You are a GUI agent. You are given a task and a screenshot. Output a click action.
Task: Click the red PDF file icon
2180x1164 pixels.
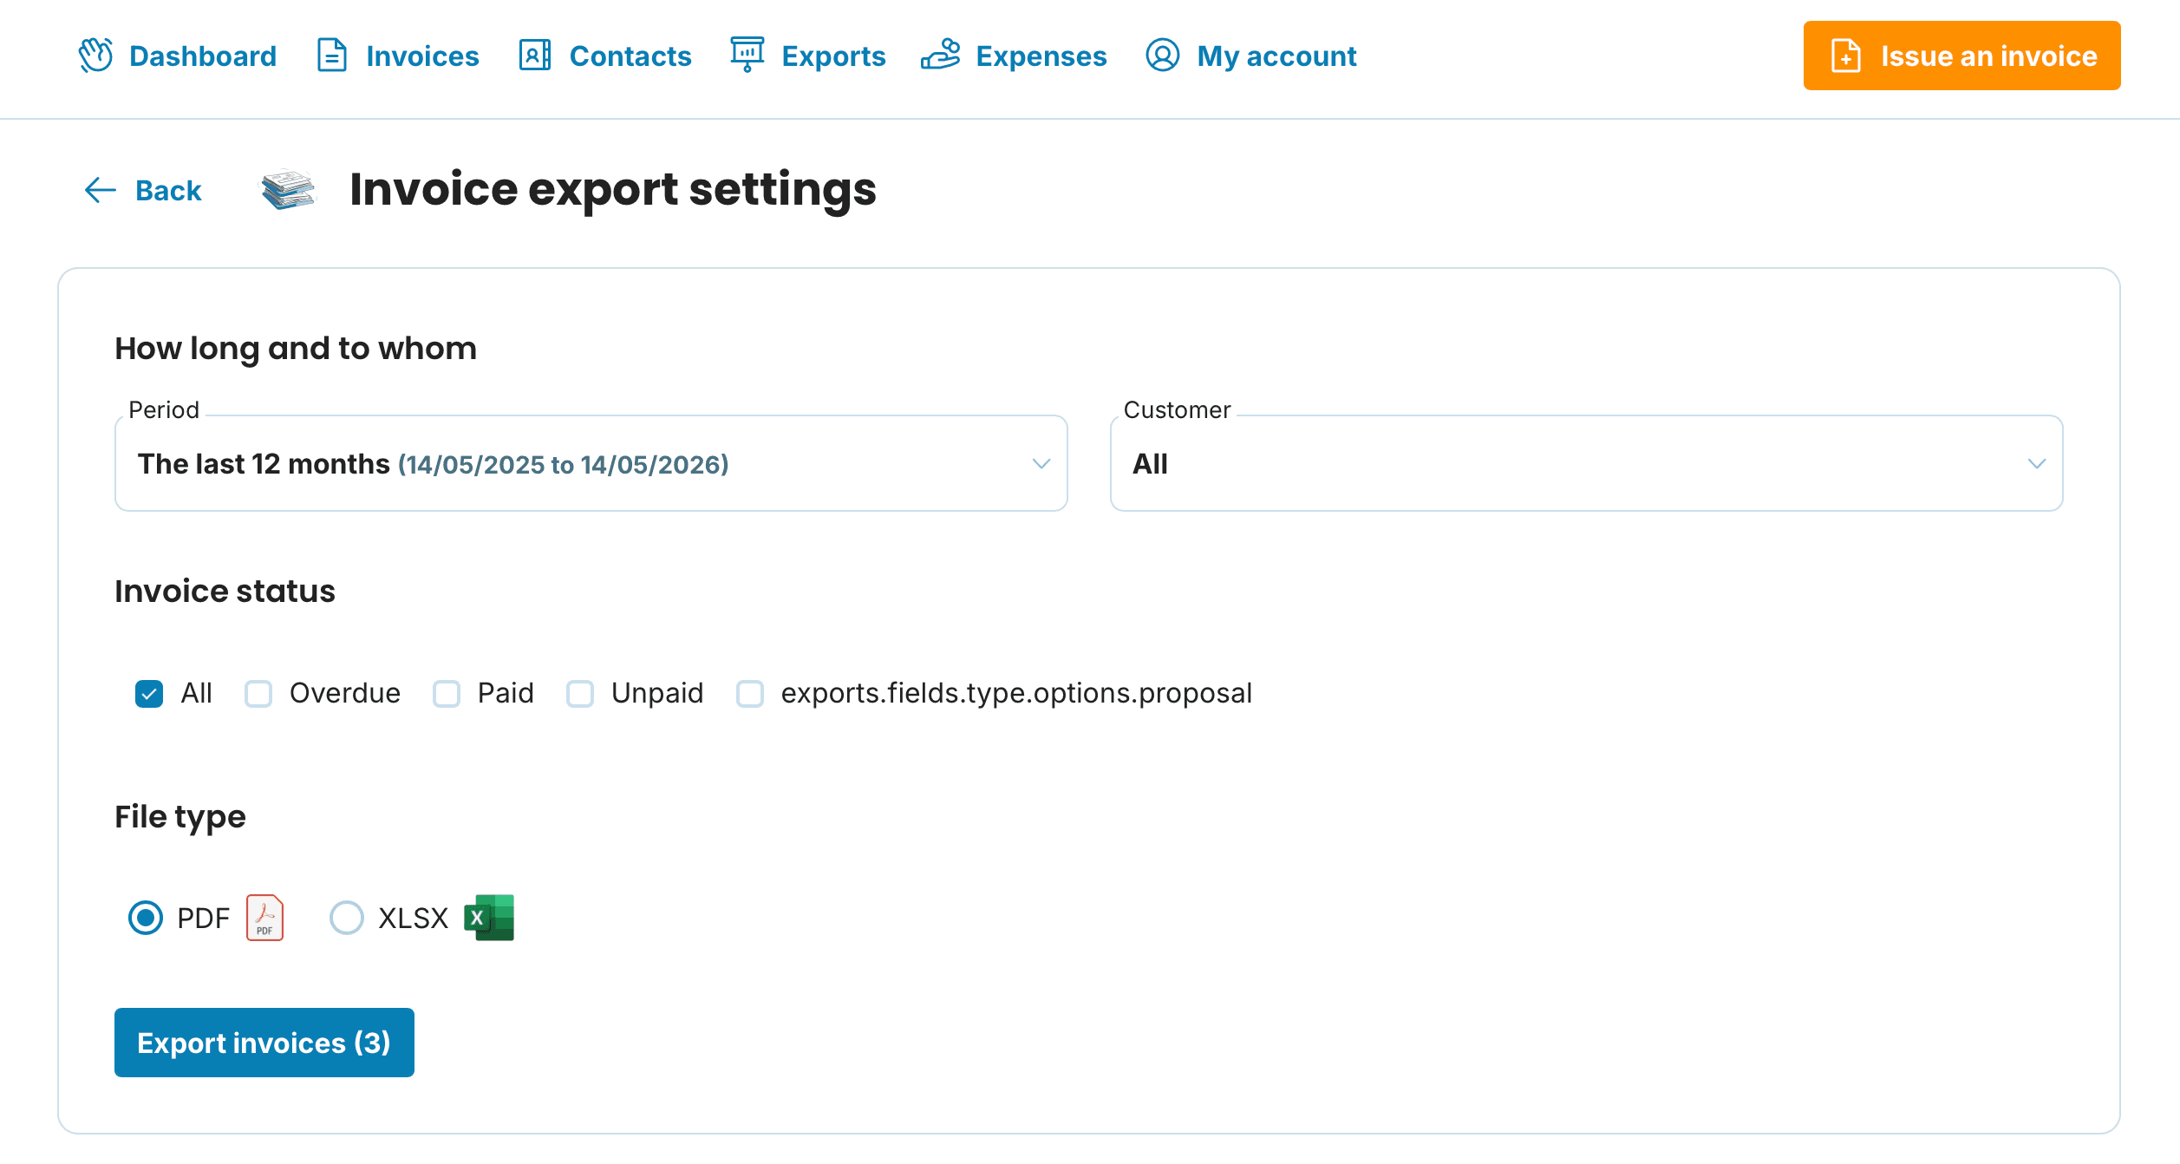point(264,918)
